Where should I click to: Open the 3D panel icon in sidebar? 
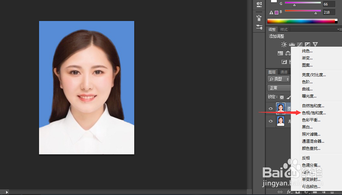point(258,5)
